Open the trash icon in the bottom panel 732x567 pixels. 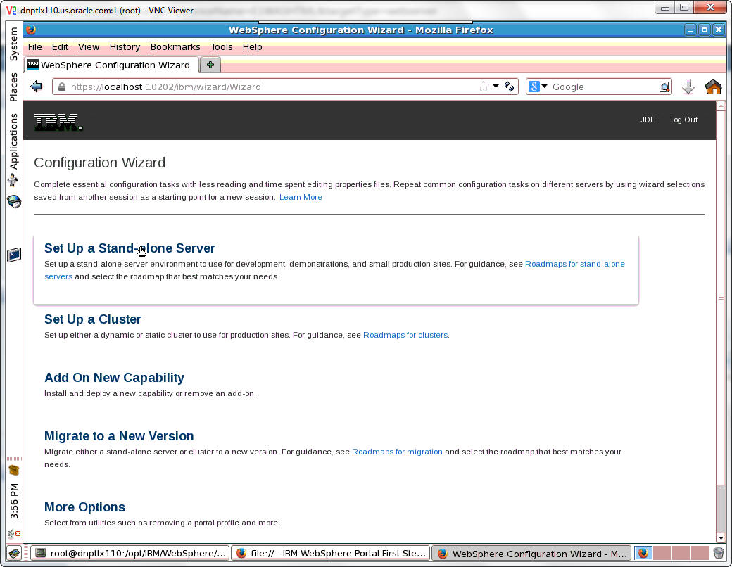[719, 554]
